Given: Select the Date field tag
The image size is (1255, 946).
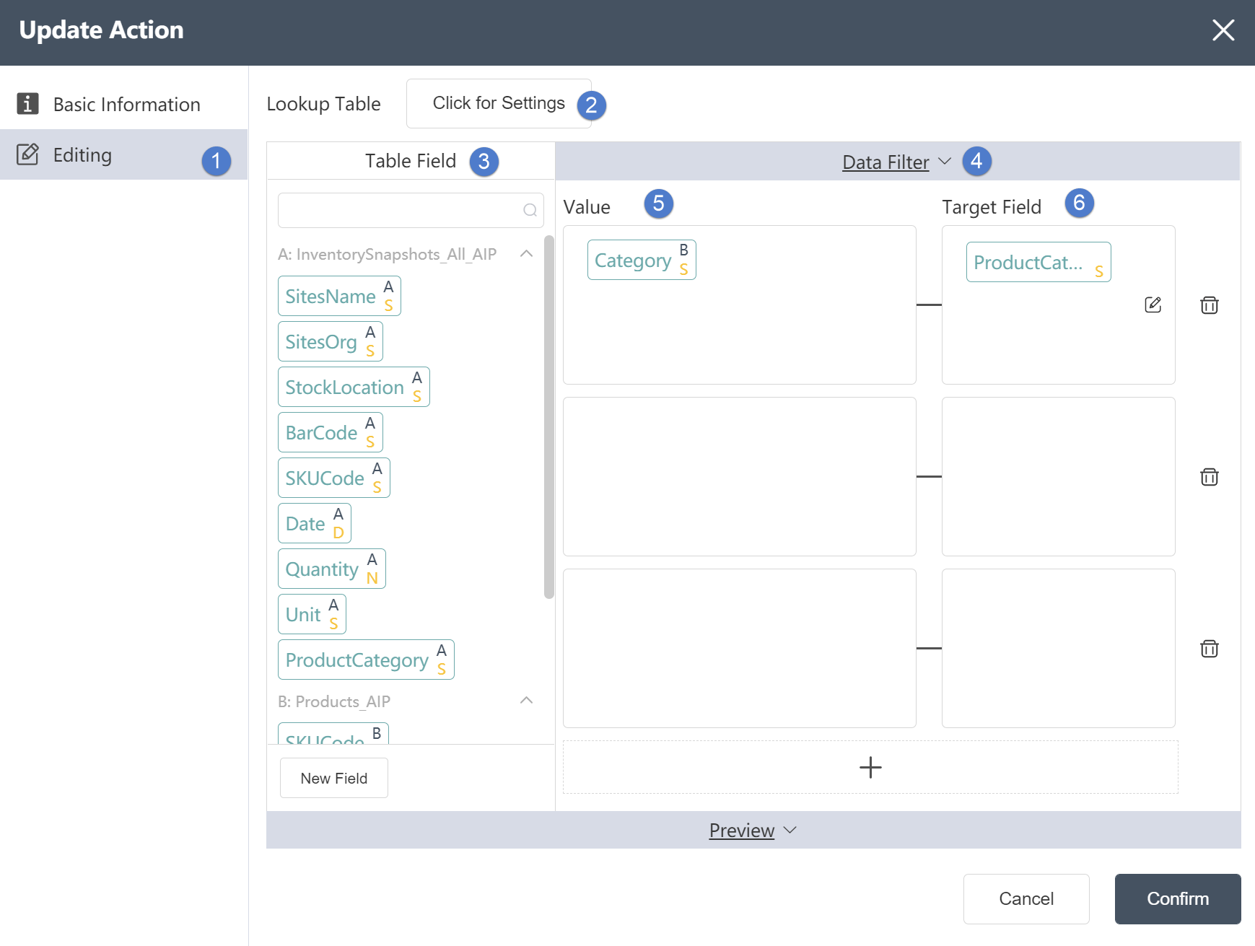Looking at the screenshot, I should coord(314,523).
